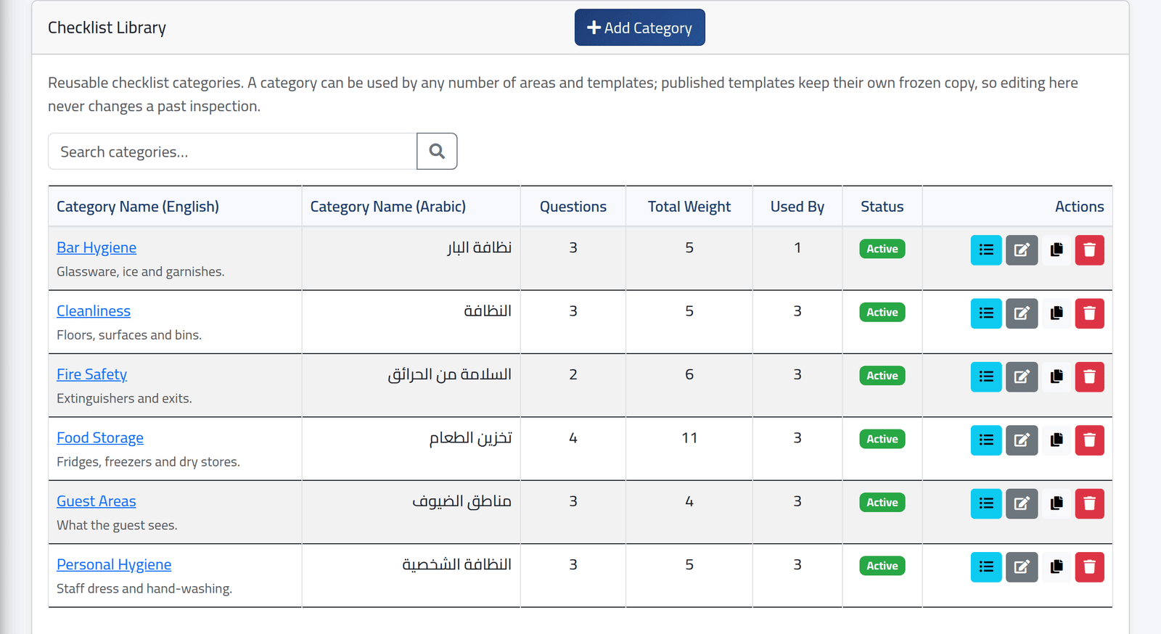Focus the Search categories input field
Viewport: 1161px width, 634px height.
click(x=232, y=151)
